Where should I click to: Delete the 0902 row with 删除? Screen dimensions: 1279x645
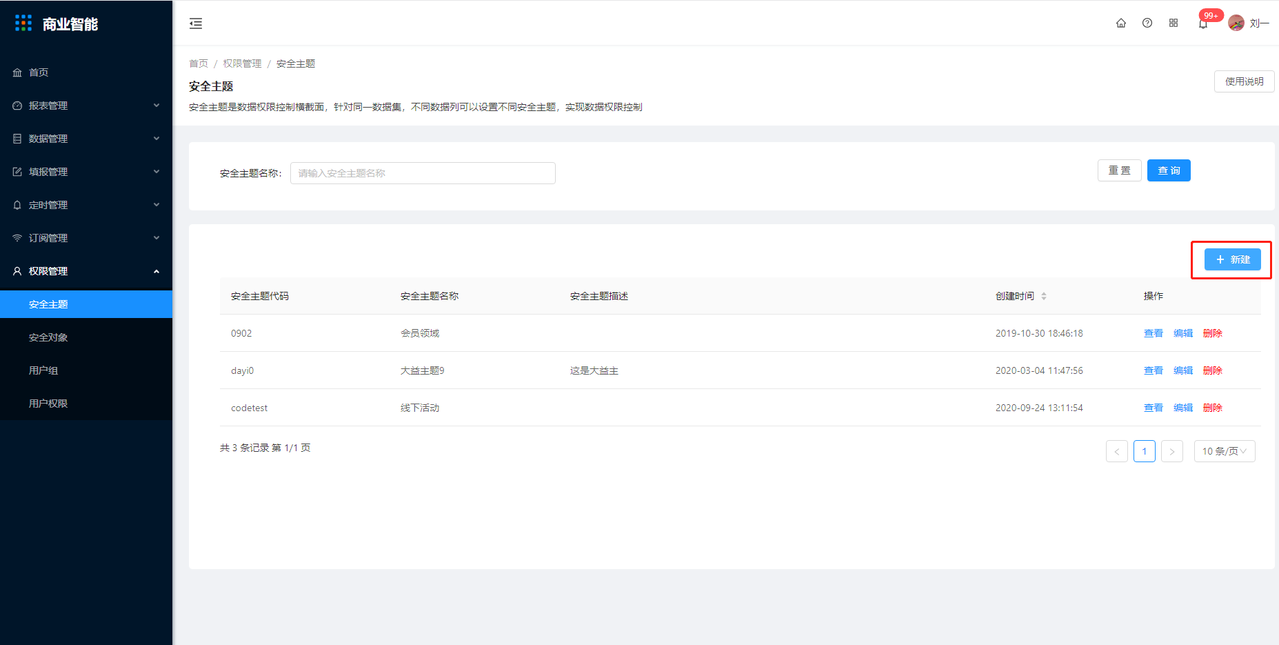pos(1213,333)
